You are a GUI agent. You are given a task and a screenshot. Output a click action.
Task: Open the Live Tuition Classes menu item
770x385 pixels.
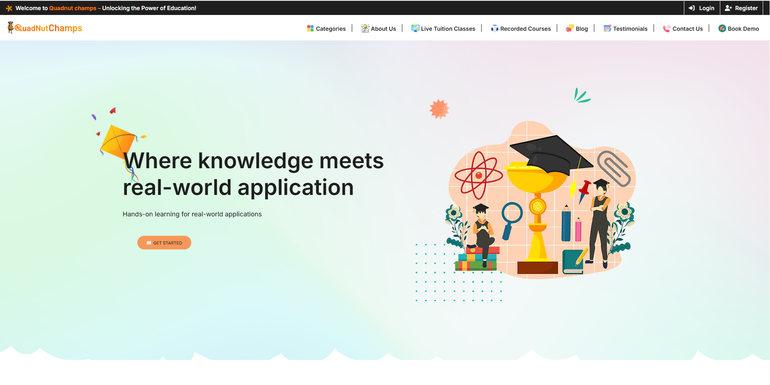448,29
